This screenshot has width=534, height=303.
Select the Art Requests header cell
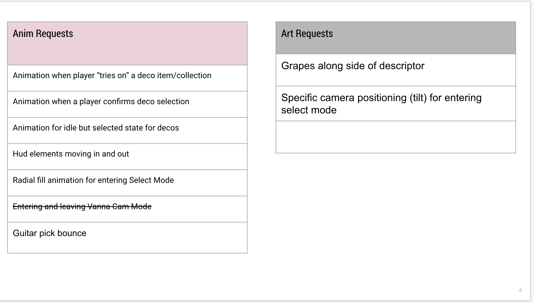[396, 38]
